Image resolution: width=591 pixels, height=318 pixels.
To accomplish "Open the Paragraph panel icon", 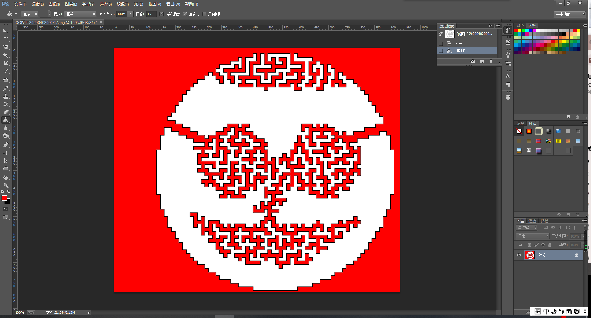I will coord(508,85).
